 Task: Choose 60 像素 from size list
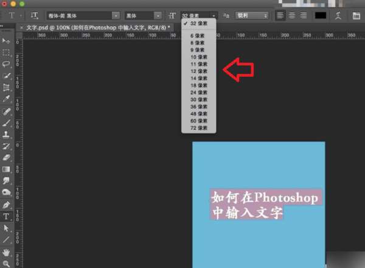tap(199, 121)
